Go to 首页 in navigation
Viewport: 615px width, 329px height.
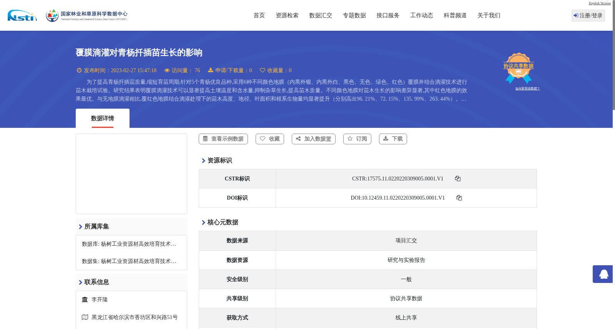tap(259, 15)
